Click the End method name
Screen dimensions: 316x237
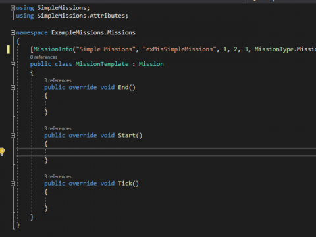(x=123, y=88)
